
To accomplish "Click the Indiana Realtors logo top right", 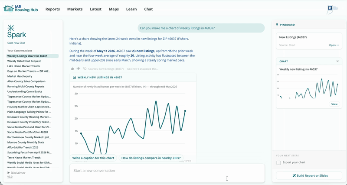I will click(333, 10).
